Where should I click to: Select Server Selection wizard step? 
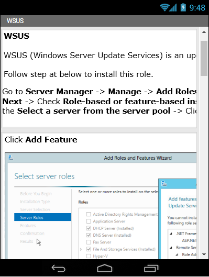point(35,209)
